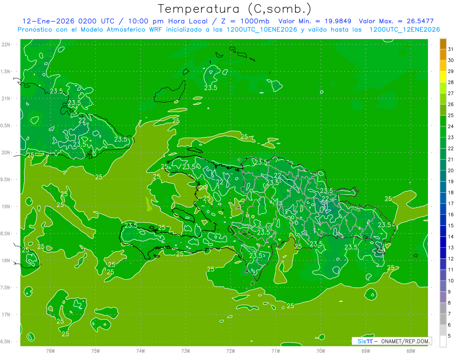This screenshot has height=356, width=461.
Task: Click the legend value 5
Action: coord(450,336)
